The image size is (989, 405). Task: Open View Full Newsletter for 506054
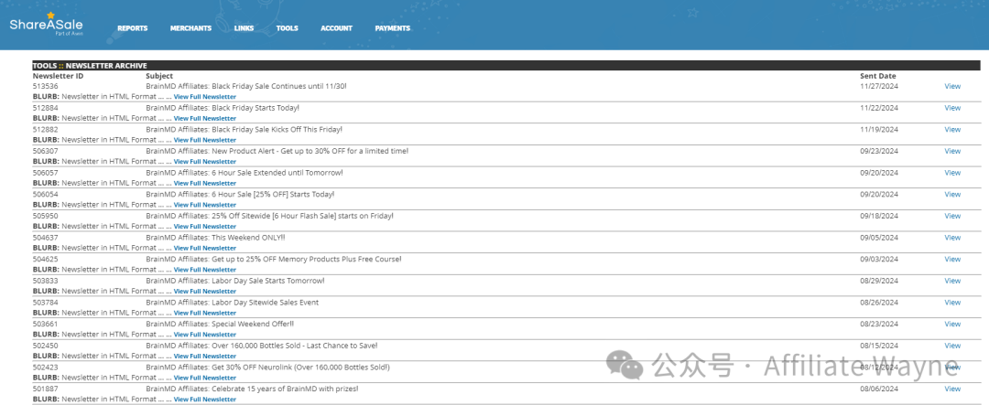point(205,205)
